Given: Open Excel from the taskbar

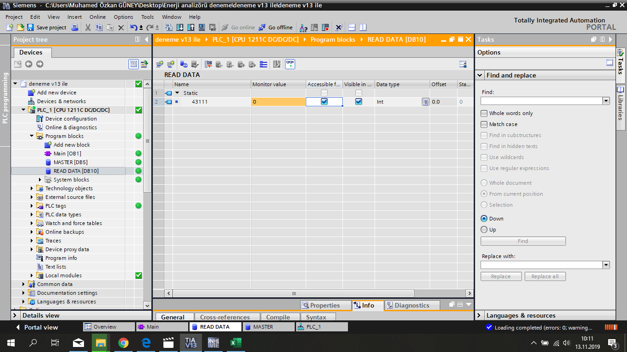Looking at the screenshot, I should (236, 342).
